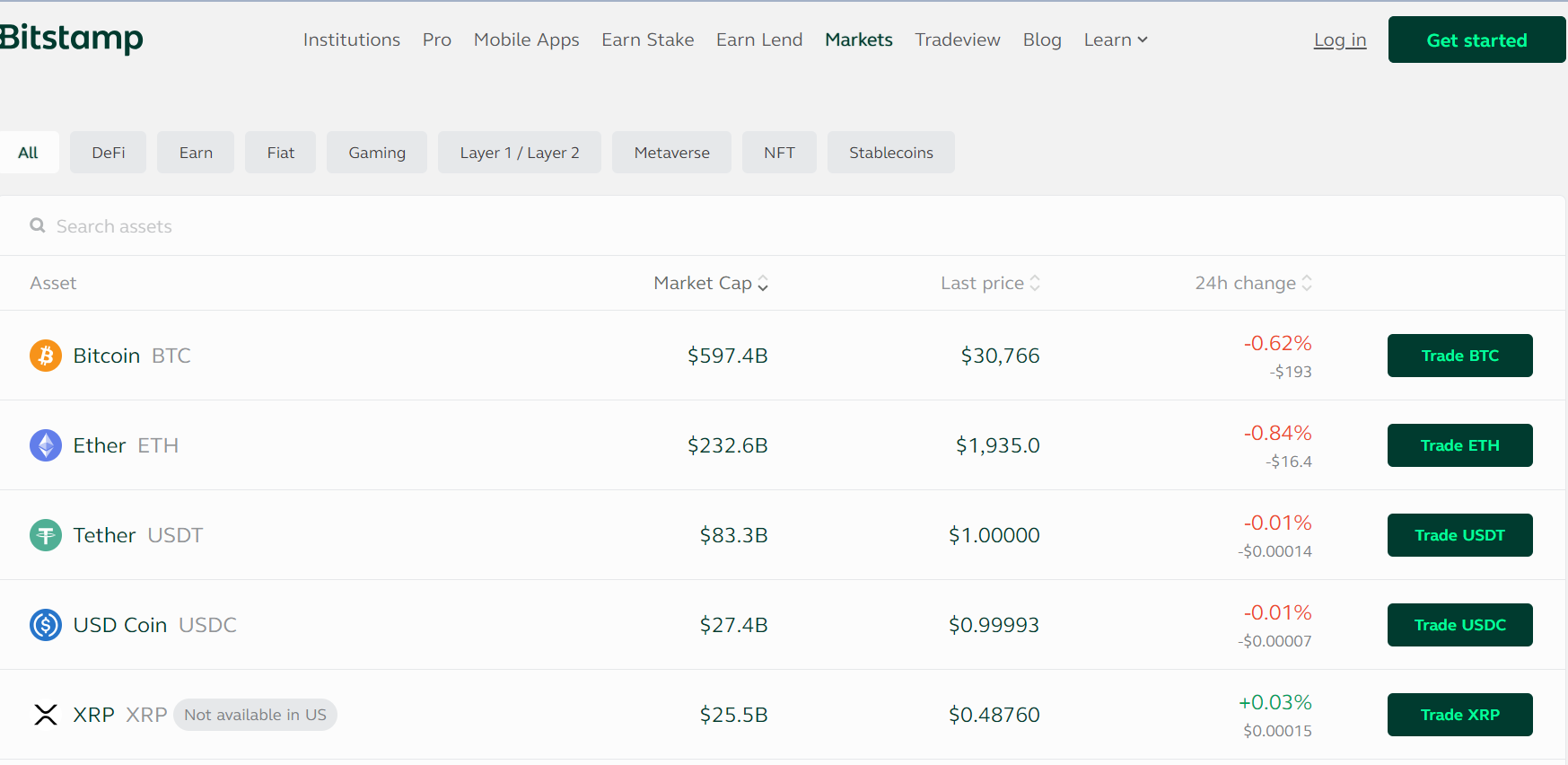
Task: Click Ether market cap $232.6B
Action: point(728,445)
